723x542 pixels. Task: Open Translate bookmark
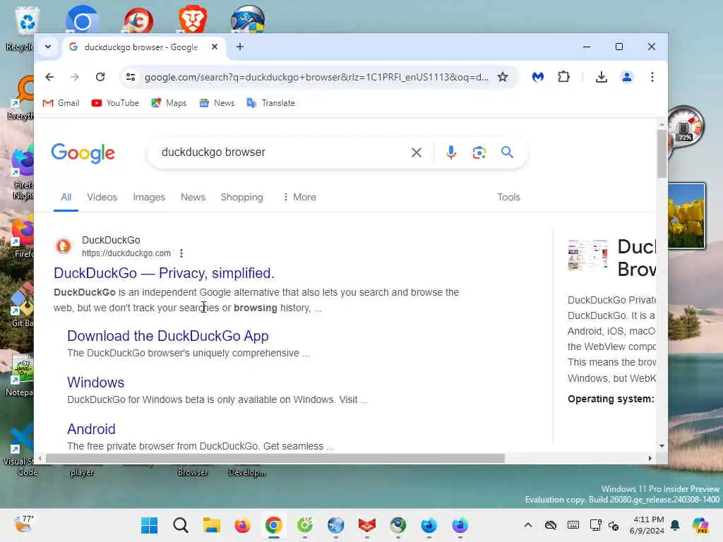[x=270, y=103]
